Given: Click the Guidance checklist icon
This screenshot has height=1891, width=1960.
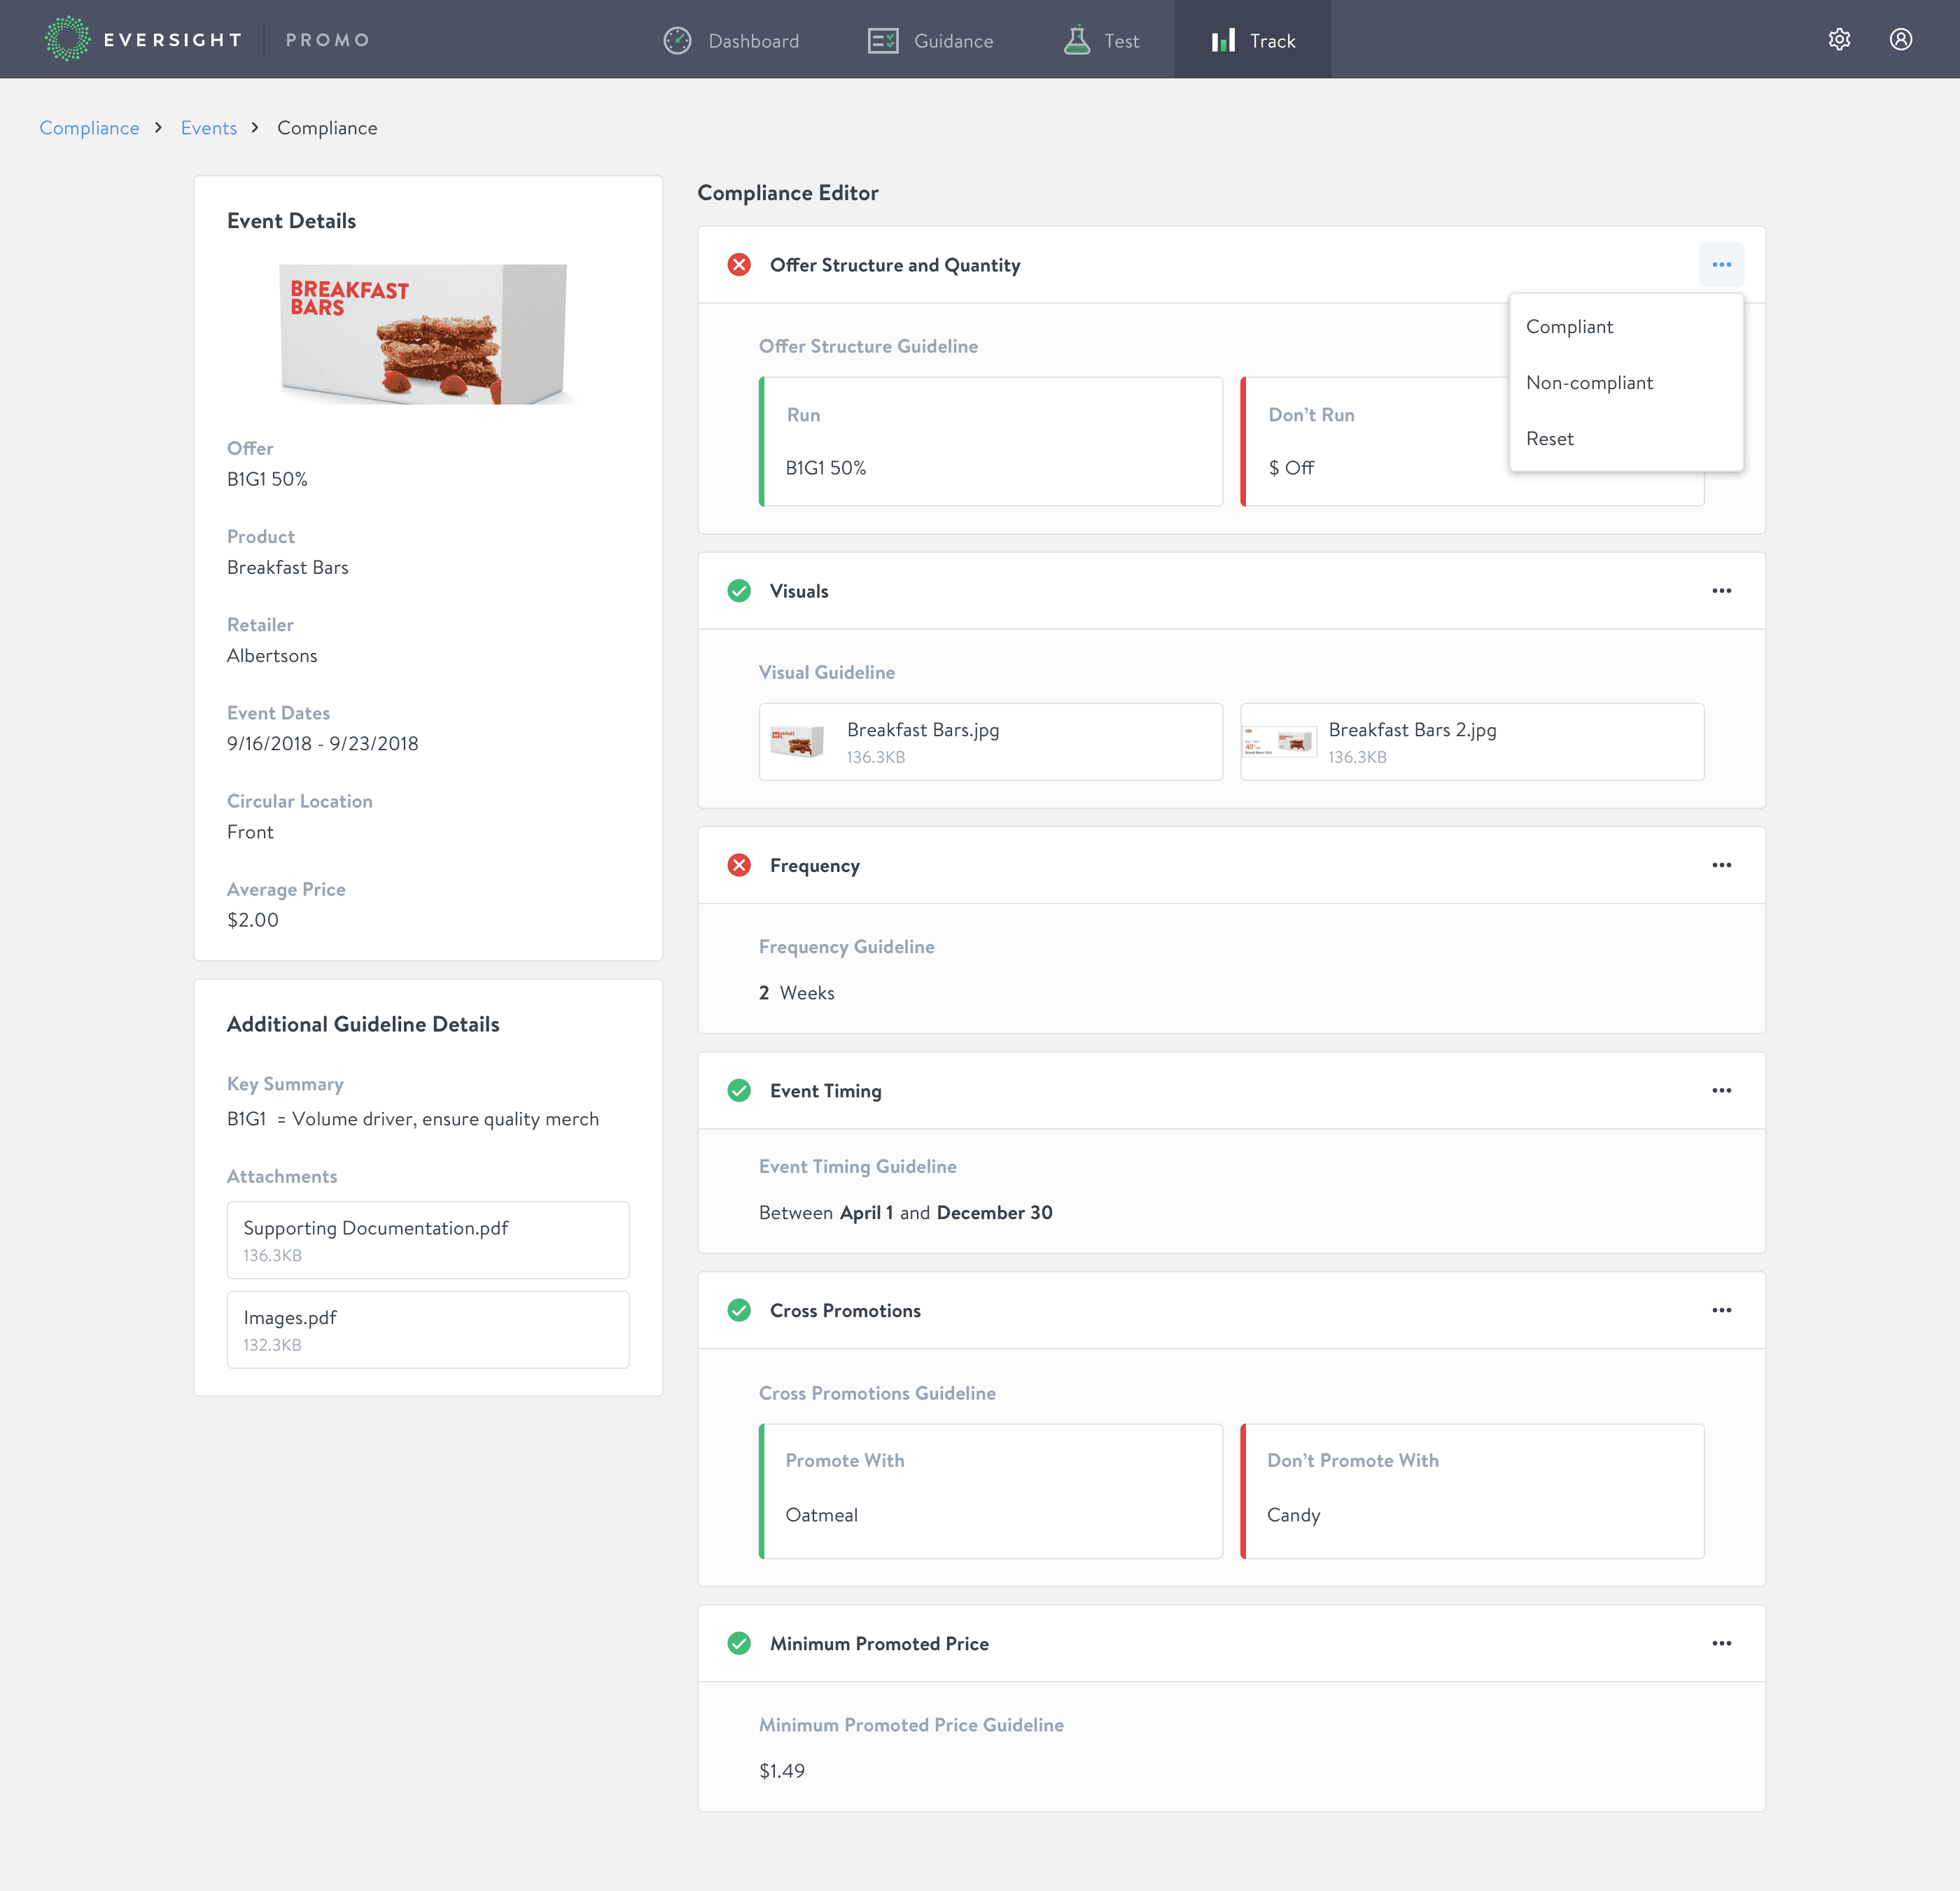Looking at the screenshot, I should 883,40.
